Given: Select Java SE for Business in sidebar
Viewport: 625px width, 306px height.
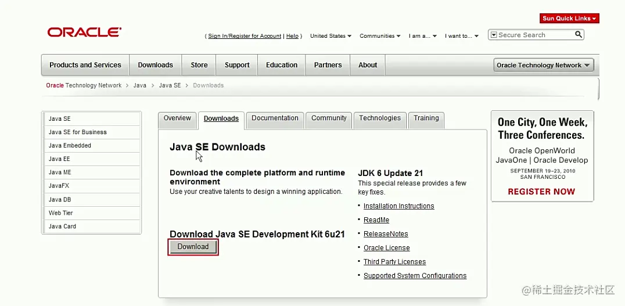Looking at the screenshot, I should click(x=91, y=132).
